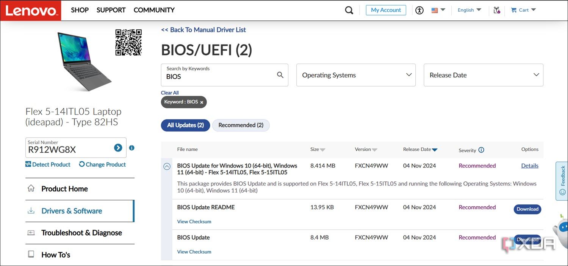Click the Lenovo logo
Image resolution: width=568 pixels, height=266 pixels.
point(31,10)
